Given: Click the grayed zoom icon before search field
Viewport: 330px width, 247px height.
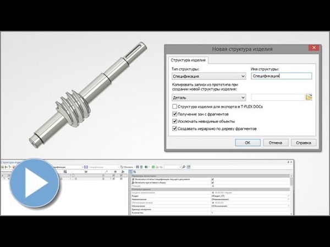Looking at the screenshot, I should 161,167.
